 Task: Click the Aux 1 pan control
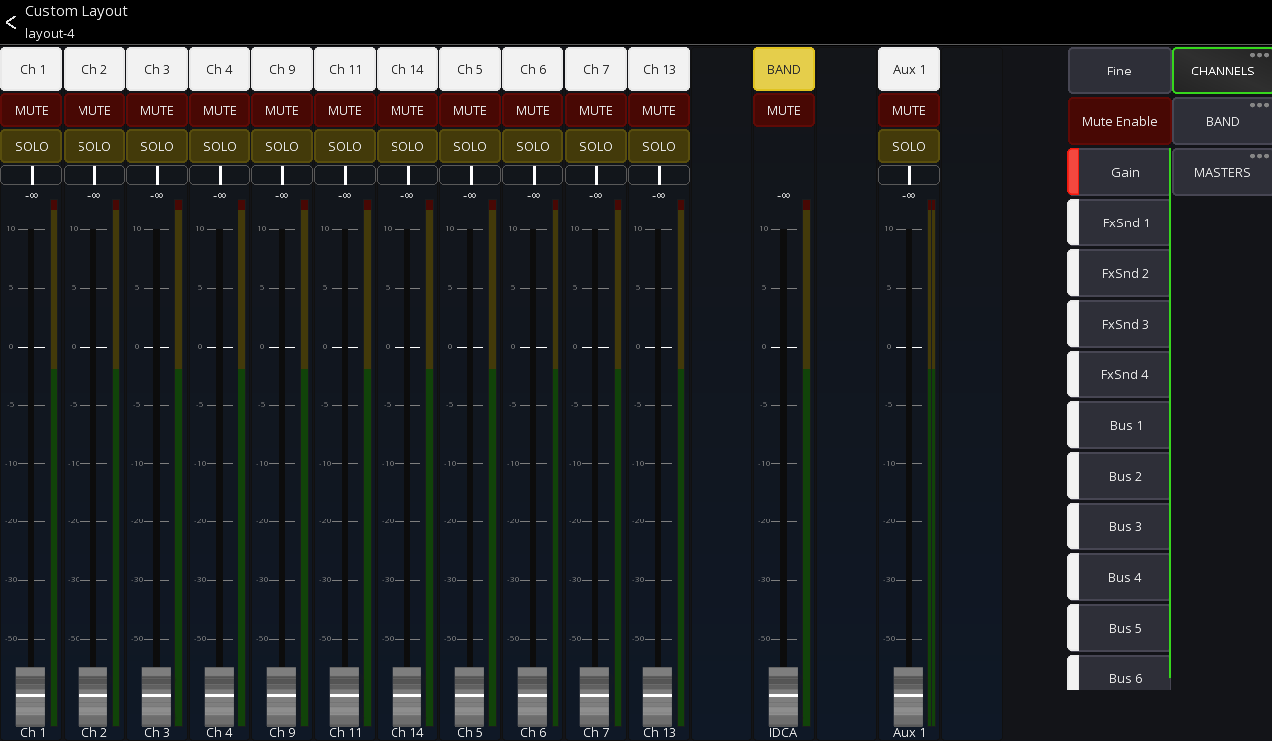(x=909, y=175)
